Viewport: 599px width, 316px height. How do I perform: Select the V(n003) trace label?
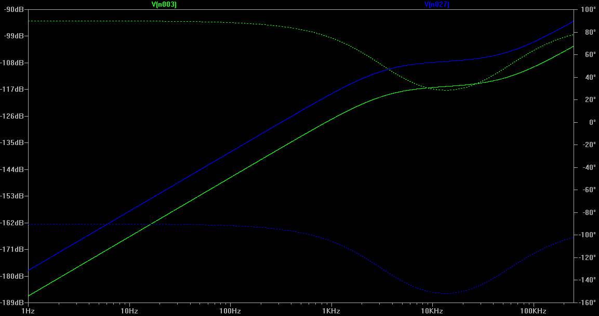tap(164, 4)
